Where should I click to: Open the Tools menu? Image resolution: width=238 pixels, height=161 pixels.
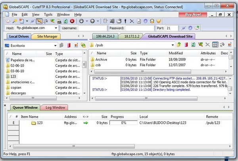click(x=48, y=15)
